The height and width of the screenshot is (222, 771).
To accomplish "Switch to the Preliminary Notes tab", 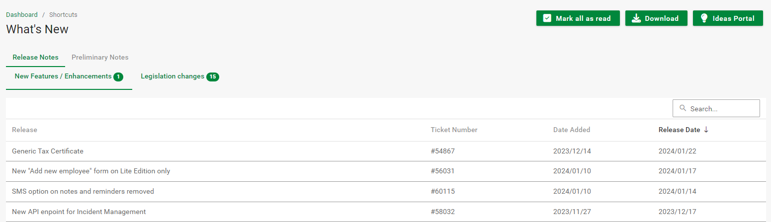I will [x=100, y=57].
